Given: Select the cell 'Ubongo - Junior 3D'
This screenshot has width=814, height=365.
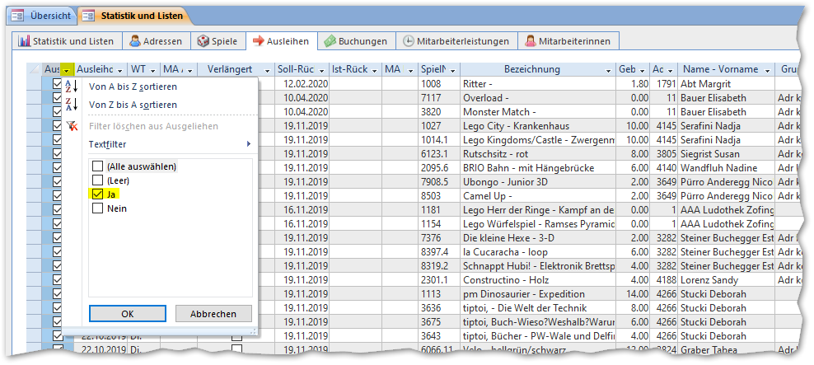Looking at the screenshot, I should point(538,182).
